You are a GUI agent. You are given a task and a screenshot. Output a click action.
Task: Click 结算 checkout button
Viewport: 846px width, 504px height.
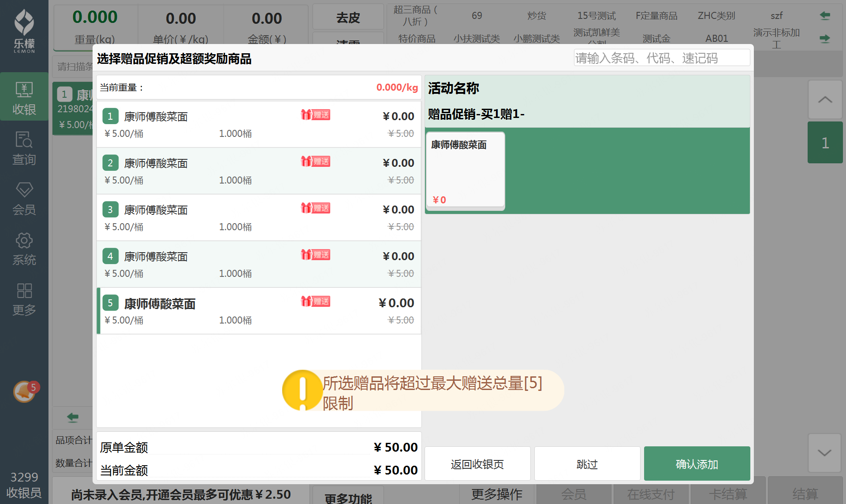pyautogui.click(x=805, y=494)
